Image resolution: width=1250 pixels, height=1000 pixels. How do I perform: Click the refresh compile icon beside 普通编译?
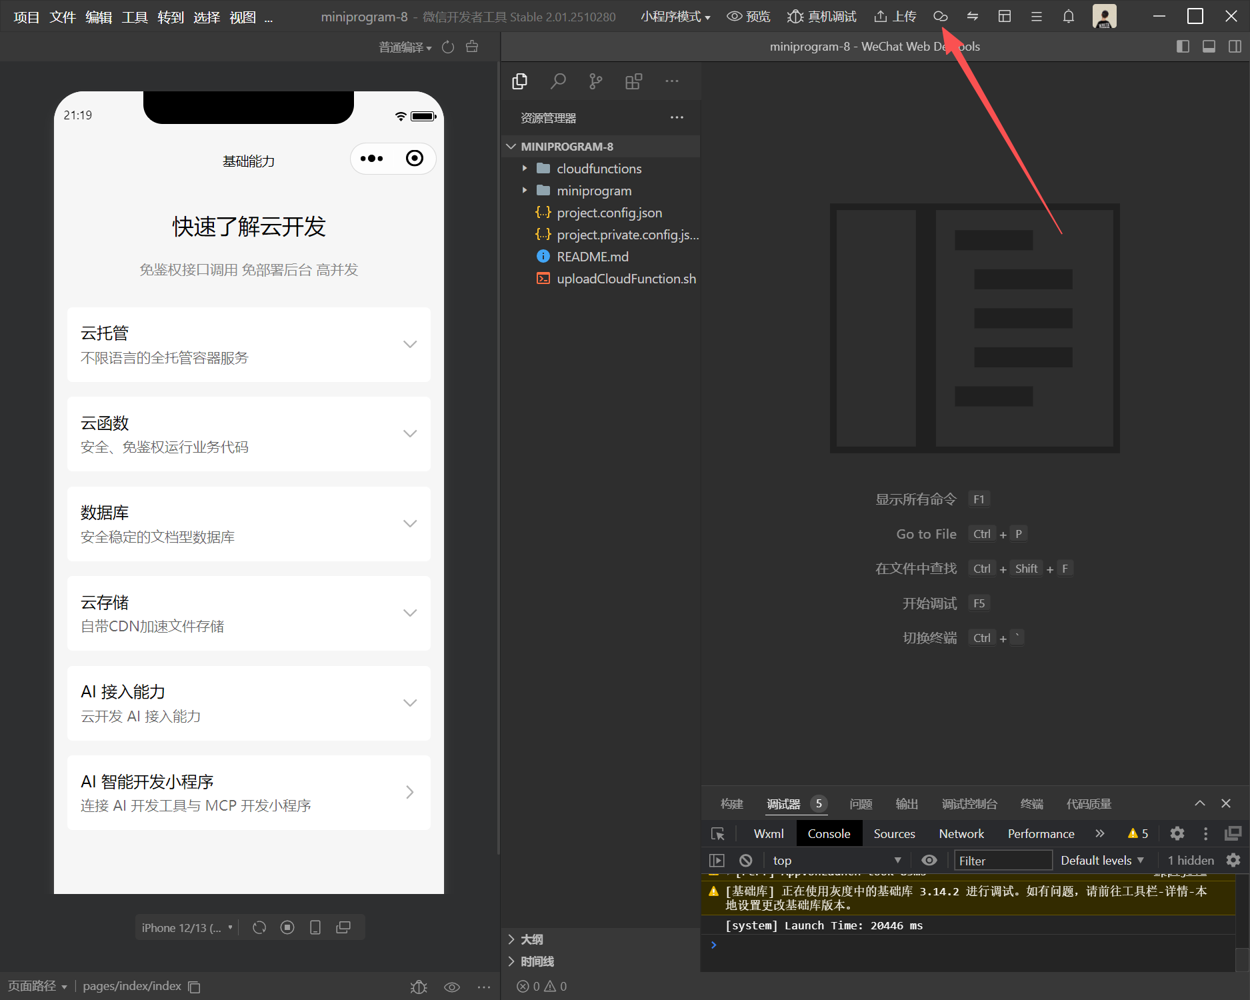448,47
